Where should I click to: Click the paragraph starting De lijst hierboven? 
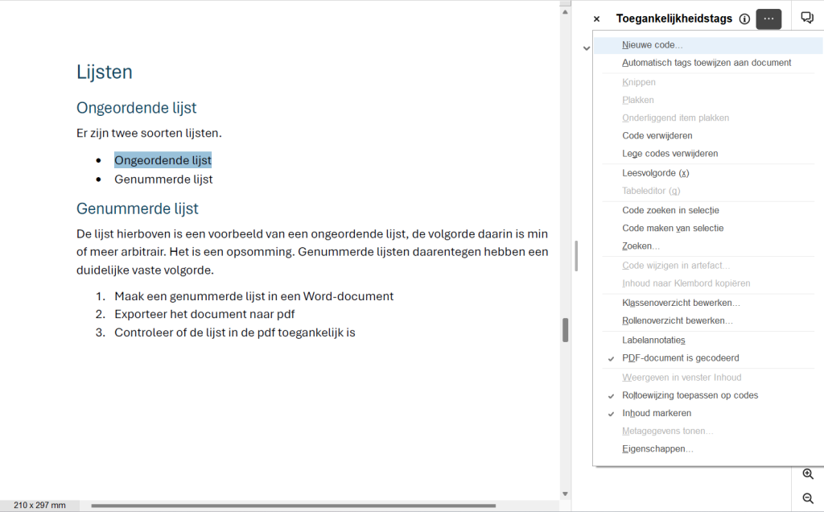[x=312, y=252]
